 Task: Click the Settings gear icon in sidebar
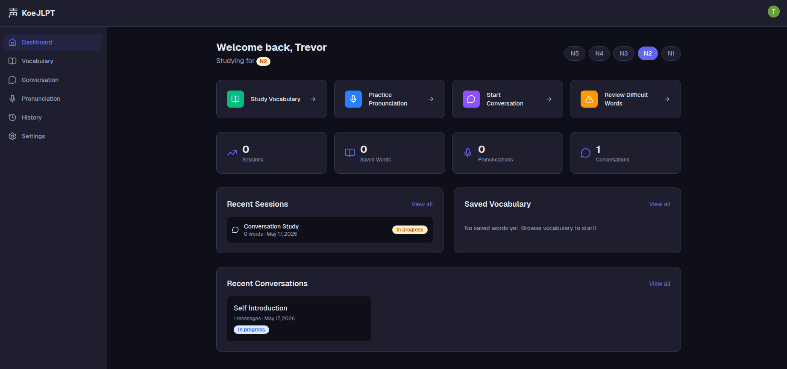[x=12, y=136]
